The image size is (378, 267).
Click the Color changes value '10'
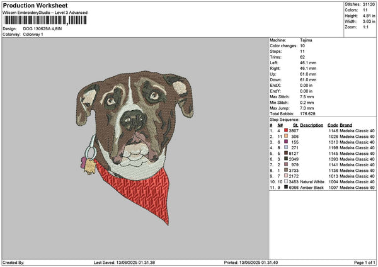(302, 46)
